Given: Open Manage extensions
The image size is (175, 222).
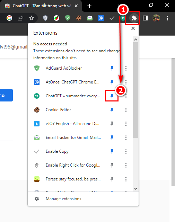Looking at the screenshot, I should 83,199.
